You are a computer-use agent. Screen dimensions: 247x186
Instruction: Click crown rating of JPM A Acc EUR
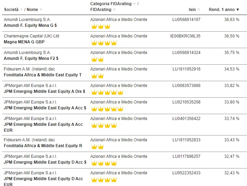click(x=104, y=125)
